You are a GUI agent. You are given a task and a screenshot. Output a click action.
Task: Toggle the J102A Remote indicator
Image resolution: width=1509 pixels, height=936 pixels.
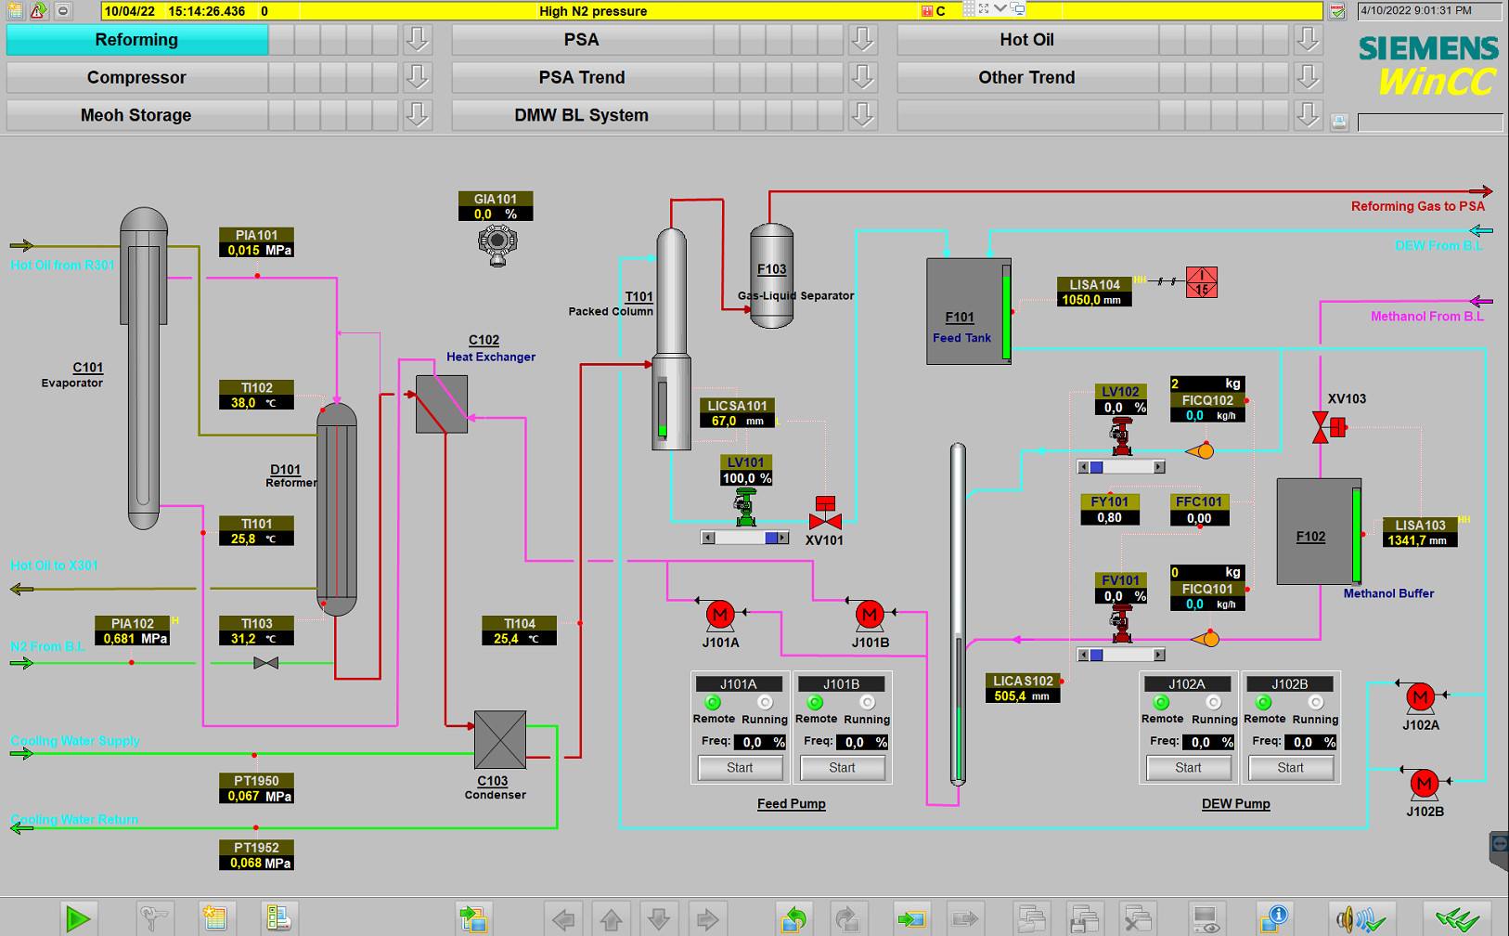(x=1161, y=703)
